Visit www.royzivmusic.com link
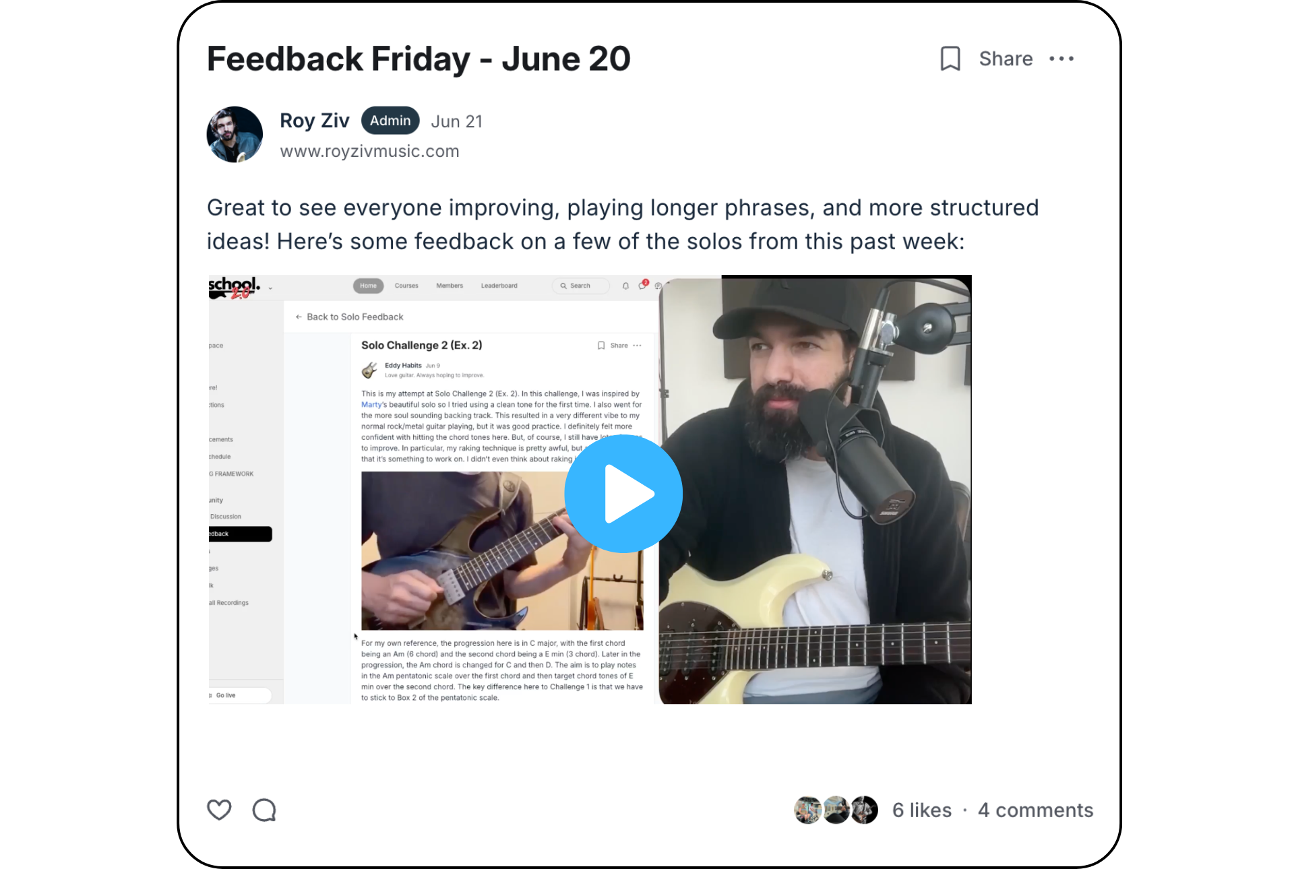This screenshot has height=869, width=1294. click(x=369, y=152)
